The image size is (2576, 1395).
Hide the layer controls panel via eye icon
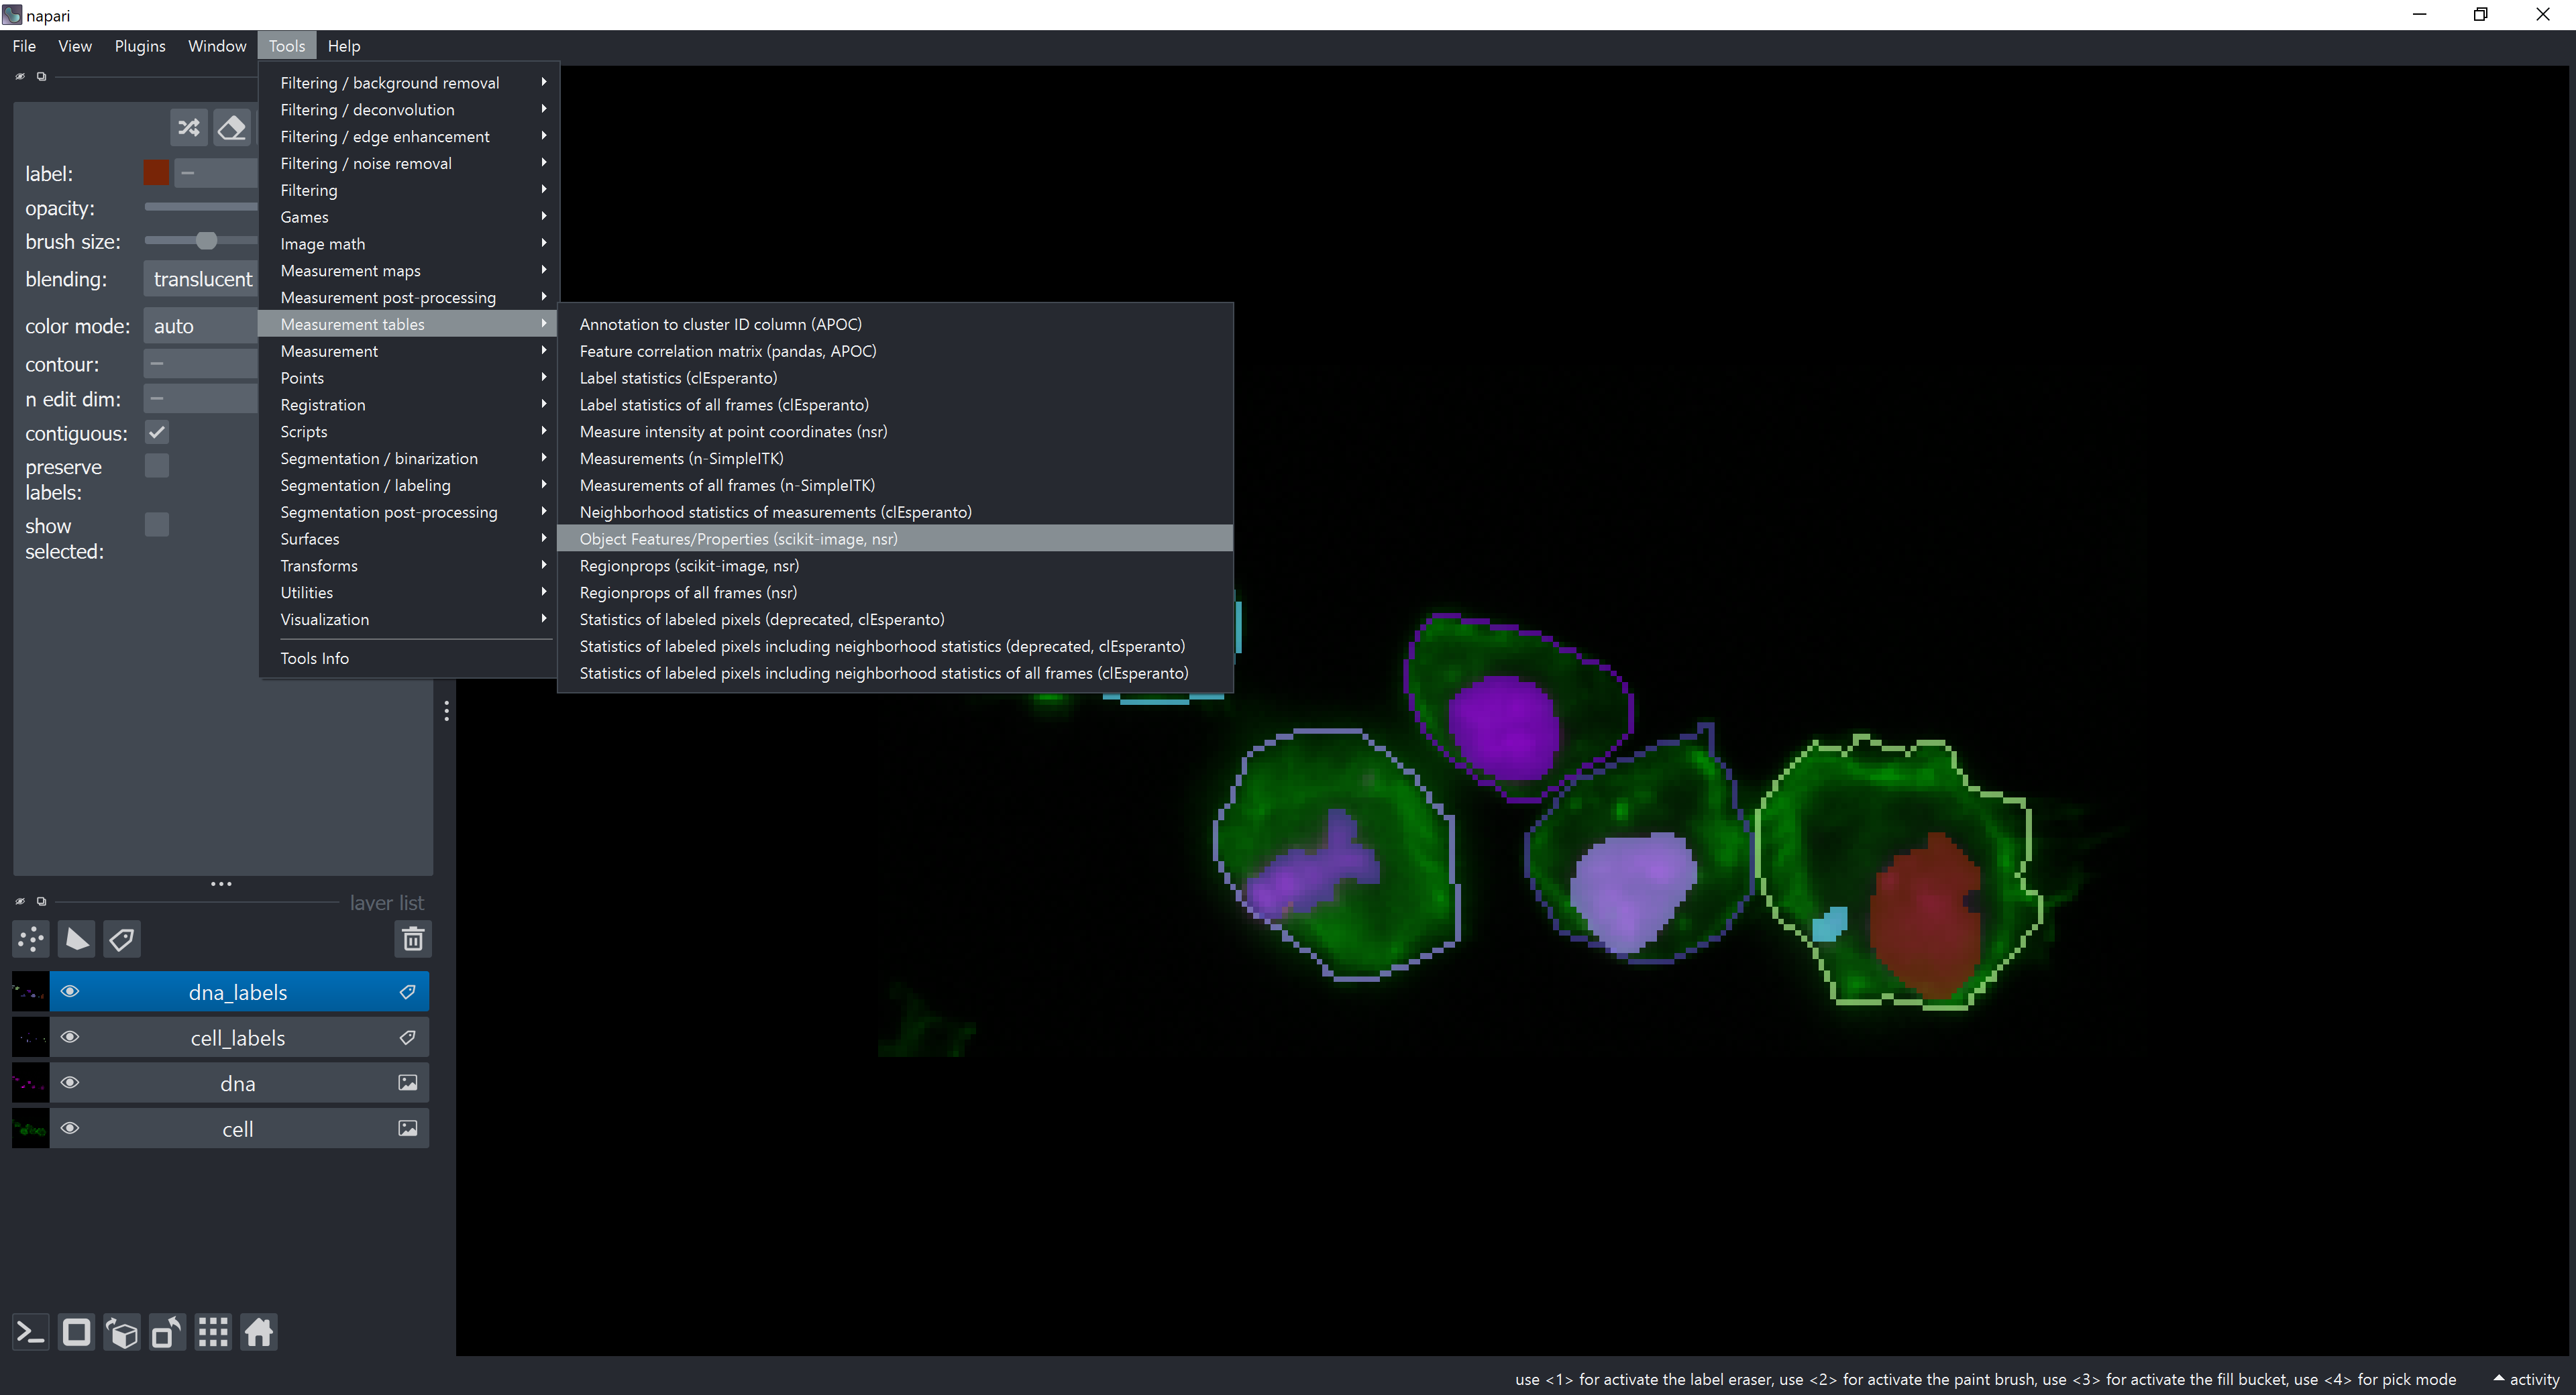[x=20, y=76]
